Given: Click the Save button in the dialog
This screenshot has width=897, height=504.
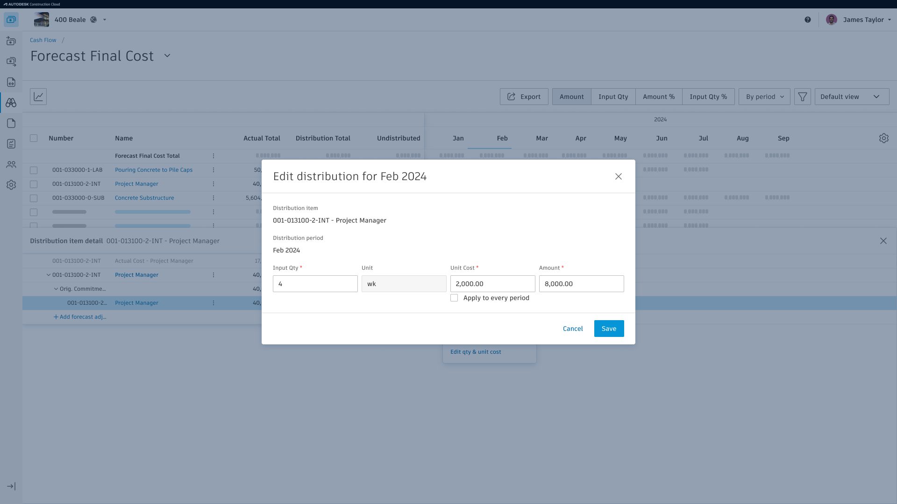Looking at the screenshot, I should pos(609,329).
